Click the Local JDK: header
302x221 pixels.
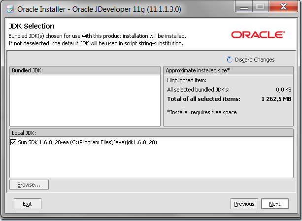coord(151,133)
